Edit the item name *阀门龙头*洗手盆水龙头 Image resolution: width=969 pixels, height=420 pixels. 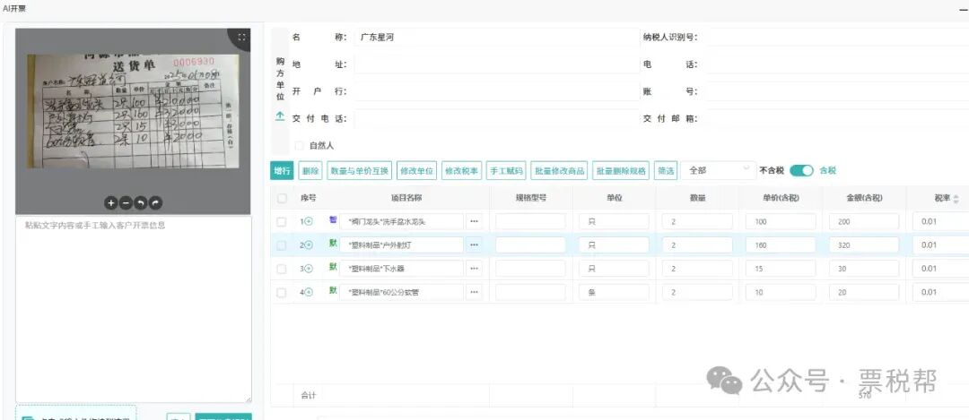[x=401, y=221]
